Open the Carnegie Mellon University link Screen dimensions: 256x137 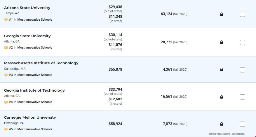click(30, 118)
